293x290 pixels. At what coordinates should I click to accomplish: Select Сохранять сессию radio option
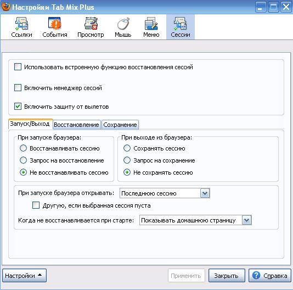click(x=127, y=148)
